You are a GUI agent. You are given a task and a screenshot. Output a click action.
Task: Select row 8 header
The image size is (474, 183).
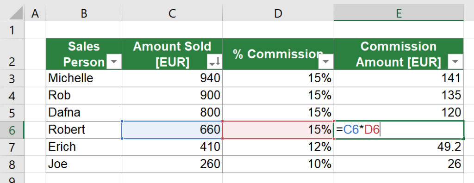pos(12,164)
